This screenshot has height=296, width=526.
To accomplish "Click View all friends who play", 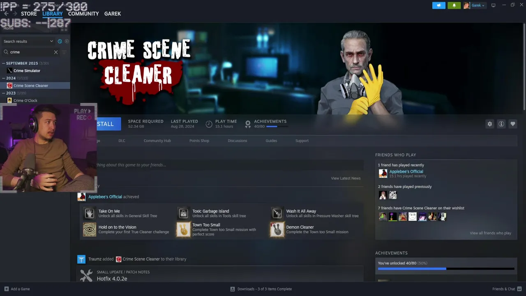I will [491, 233].
